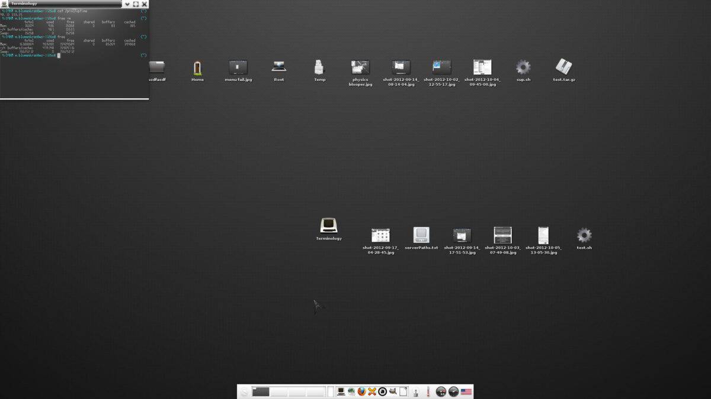The image size is (711, 399).
Task: Open the blank document launcher on the shelf
Action: 402,391
